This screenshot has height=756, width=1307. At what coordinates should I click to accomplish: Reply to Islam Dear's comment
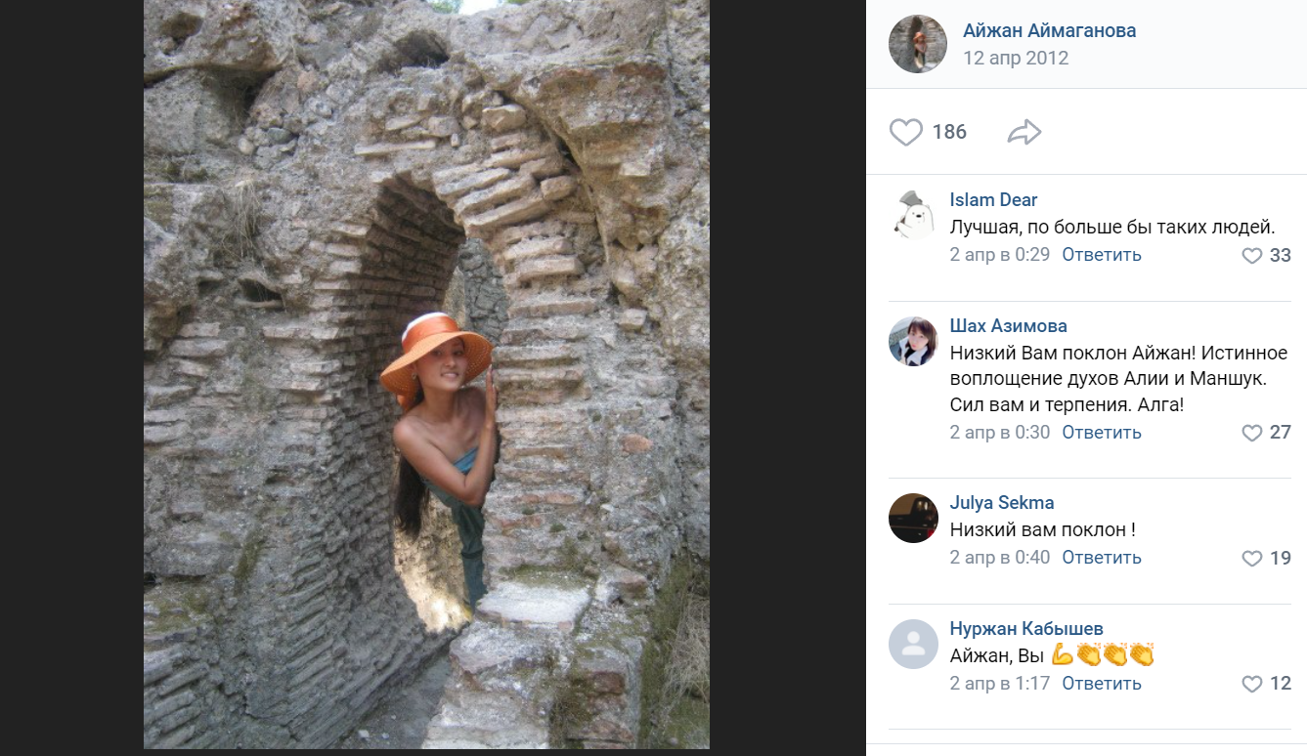point(1102,255)
